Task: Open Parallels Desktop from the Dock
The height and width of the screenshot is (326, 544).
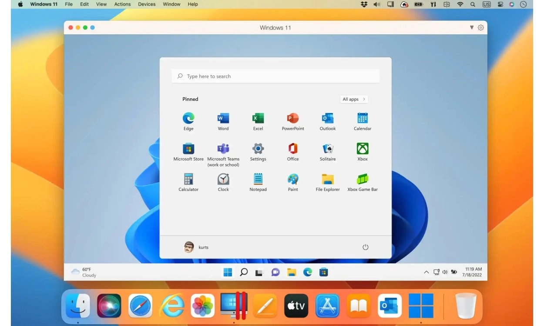Action: point(234,306)
